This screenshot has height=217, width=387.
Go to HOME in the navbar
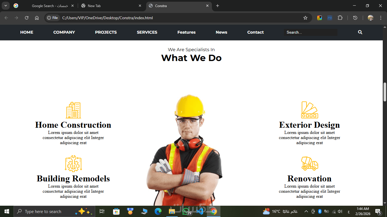[x=27, y=32]
